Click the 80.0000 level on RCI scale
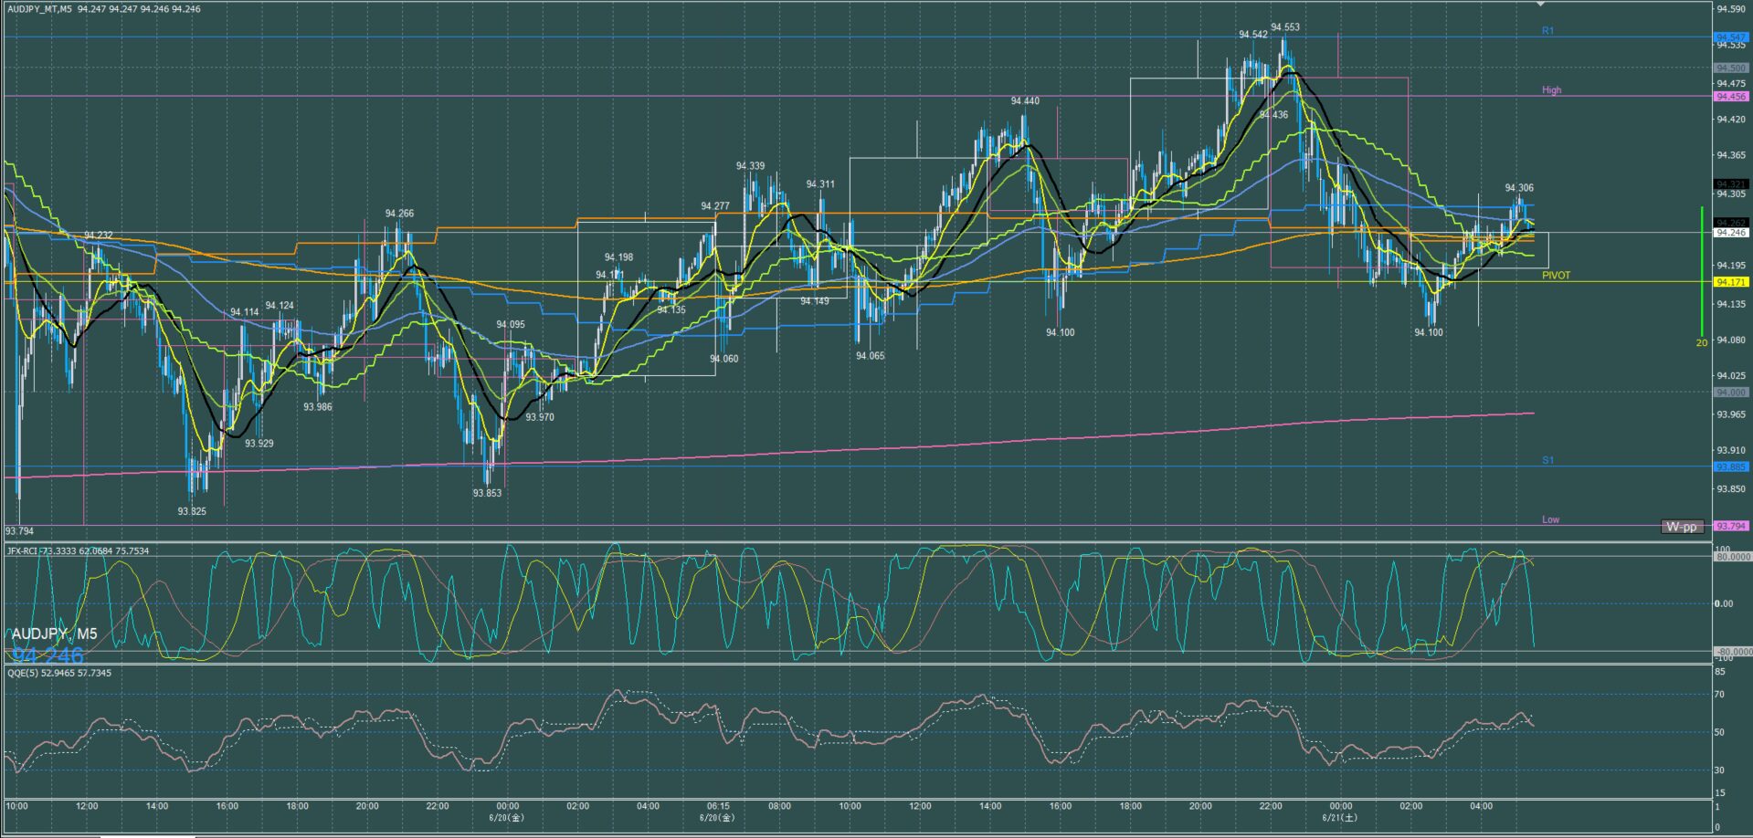Viewport: 1753px width, 838px height. (1733, 557)
